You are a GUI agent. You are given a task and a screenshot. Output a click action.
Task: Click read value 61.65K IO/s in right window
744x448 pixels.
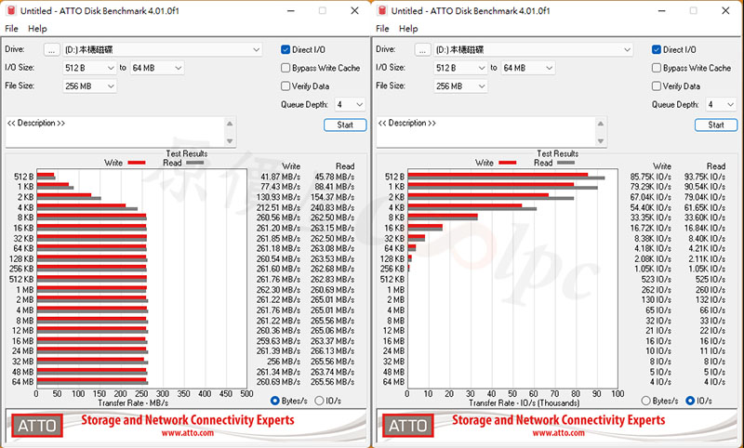[705, 207]
